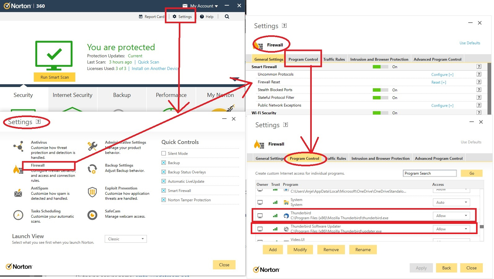Uncheck the Backup quick control

coord(164,163)
